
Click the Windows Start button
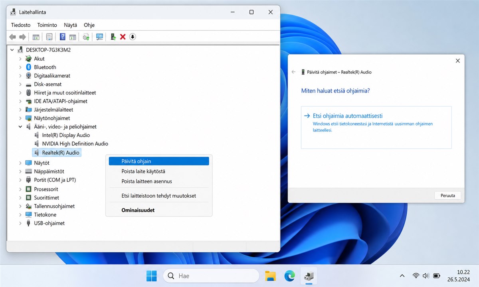click(x=152, y=276)
